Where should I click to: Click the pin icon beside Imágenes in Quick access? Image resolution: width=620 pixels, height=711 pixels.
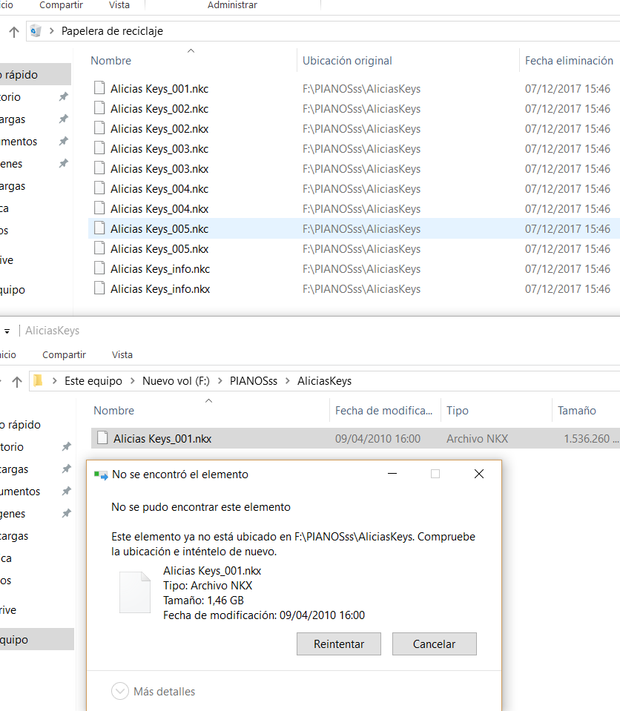click(x=65, y=163)
